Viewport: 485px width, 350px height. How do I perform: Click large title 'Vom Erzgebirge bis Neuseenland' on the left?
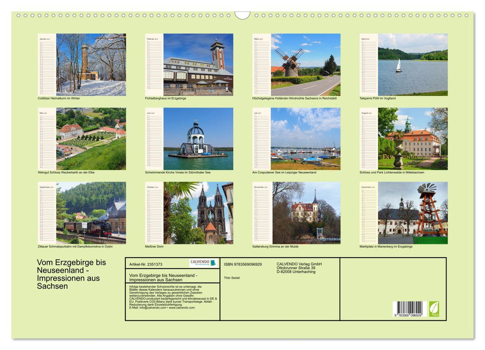click(x=71, y=274)
